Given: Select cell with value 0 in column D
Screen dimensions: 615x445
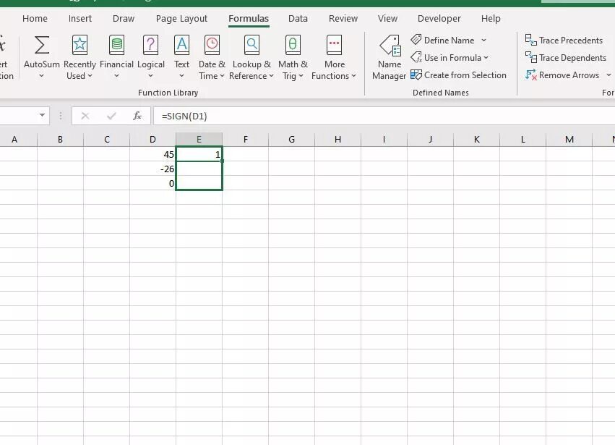Looking at the screenshot, I should pyautogui.click(x=153, y=183).
